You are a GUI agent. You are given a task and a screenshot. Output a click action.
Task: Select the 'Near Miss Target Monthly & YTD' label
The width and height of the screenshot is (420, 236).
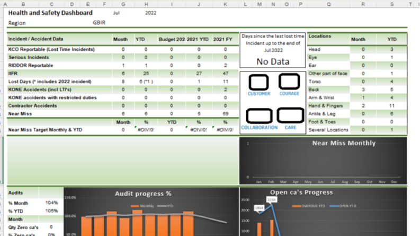pos(45,130)
